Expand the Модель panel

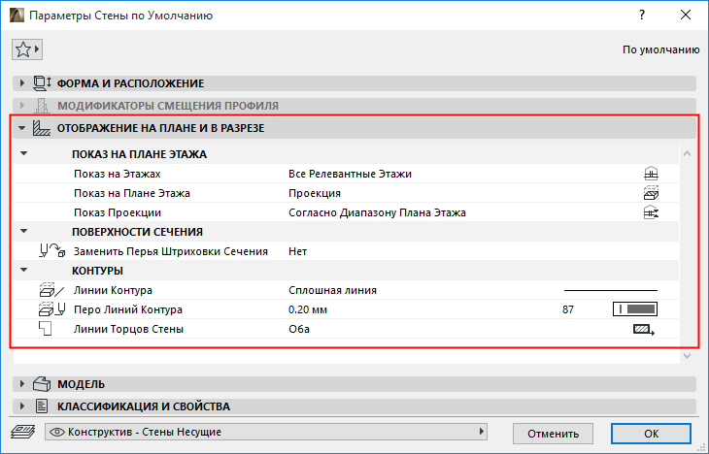point(21,384)
